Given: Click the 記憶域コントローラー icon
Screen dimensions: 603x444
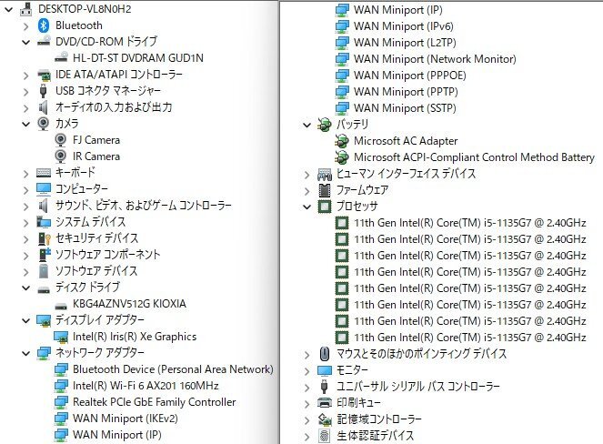Looking at the screenshot, I should click(325, 419).
